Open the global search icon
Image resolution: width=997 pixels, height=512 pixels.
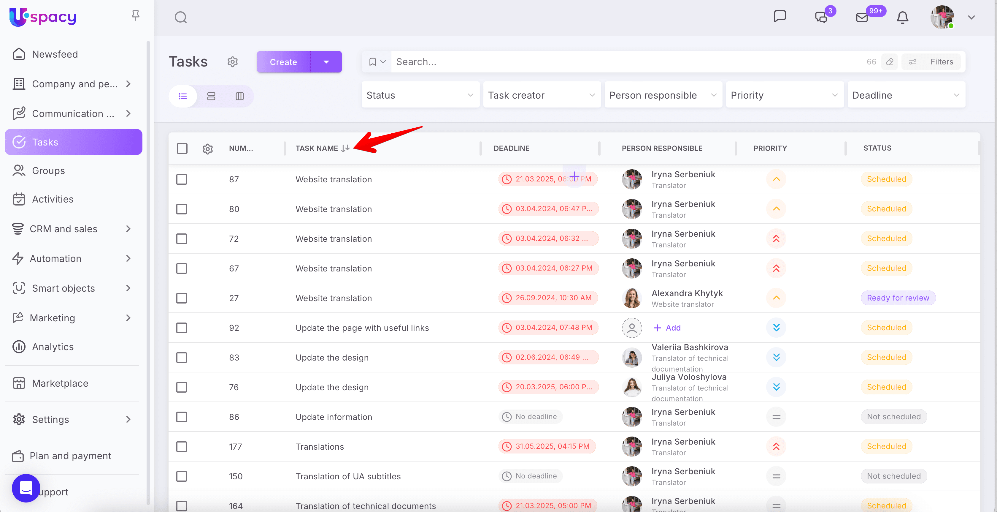[x=180, y=17]
